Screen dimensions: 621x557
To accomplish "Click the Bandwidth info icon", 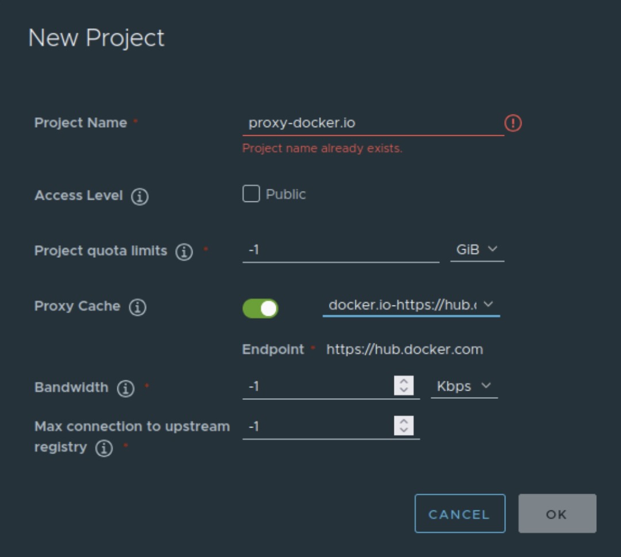I will click(125, 388).
